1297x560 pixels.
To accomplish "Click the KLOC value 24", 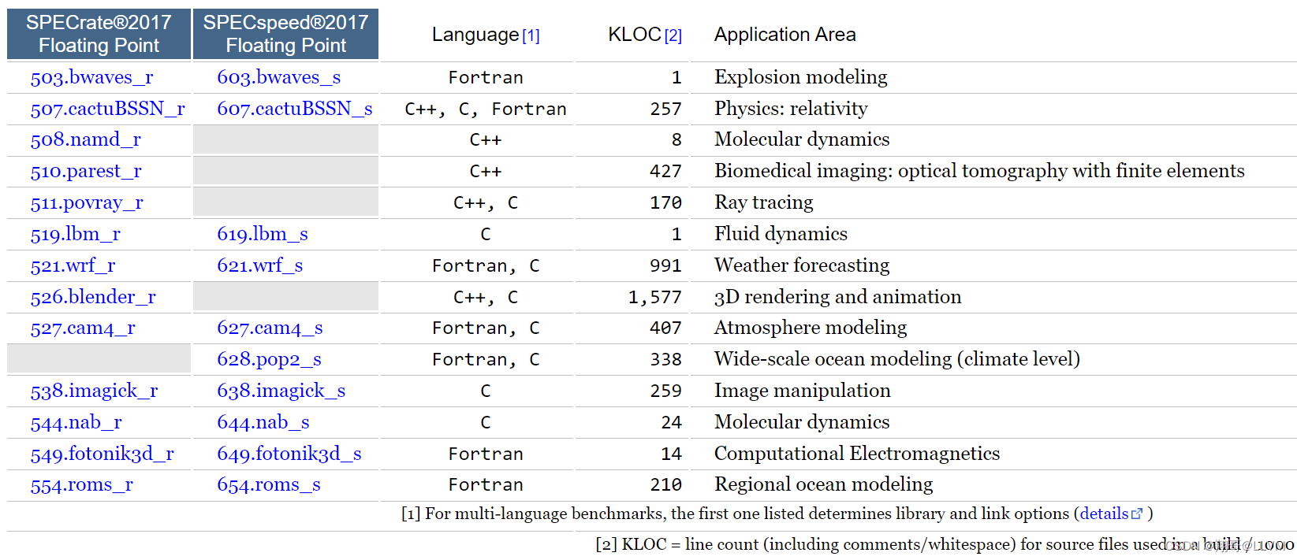I will point(672,422).
